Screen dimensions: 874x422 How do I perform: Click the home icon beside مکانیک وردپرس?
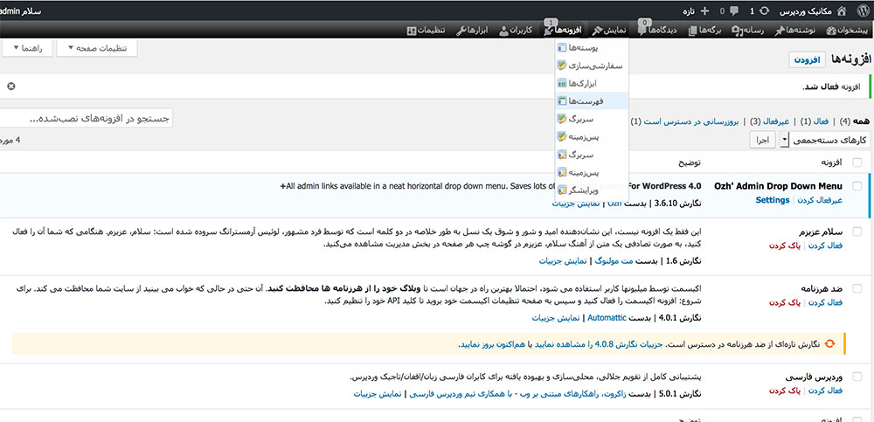pyautogui.click(x=842, y=10)
